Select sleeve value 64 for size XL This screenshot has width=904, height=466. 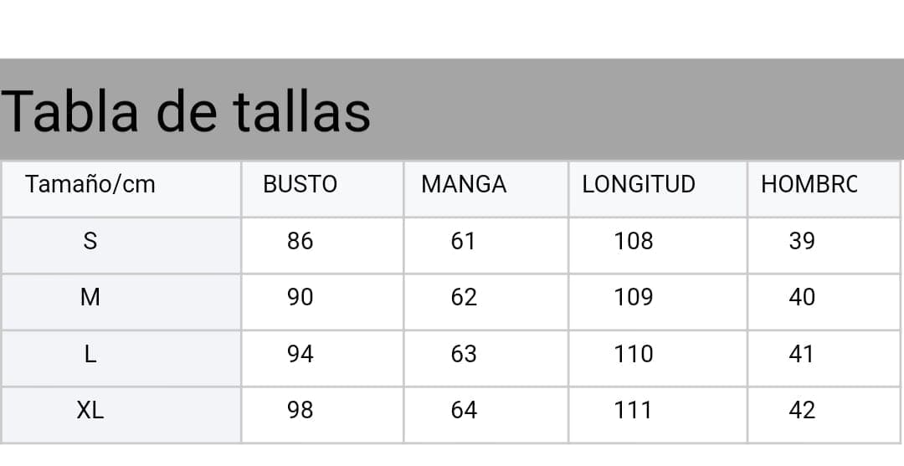click(x=464, y=410)
